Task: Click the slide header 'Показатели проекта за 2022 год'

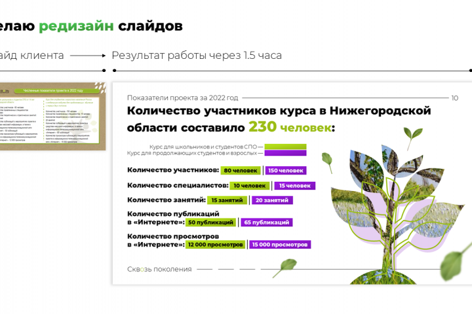Action: pos(182,97)
